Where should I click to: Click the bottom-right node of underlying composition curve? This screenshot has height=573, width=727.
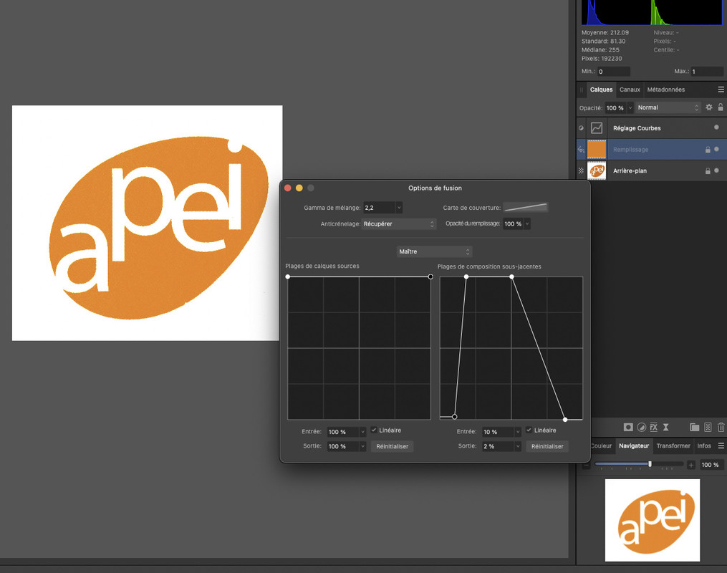pyautogui.click(x=565, y=420)
